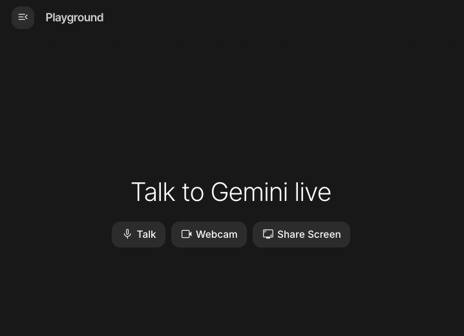
Task: Click the Talk text label
Action: point(146,235)
